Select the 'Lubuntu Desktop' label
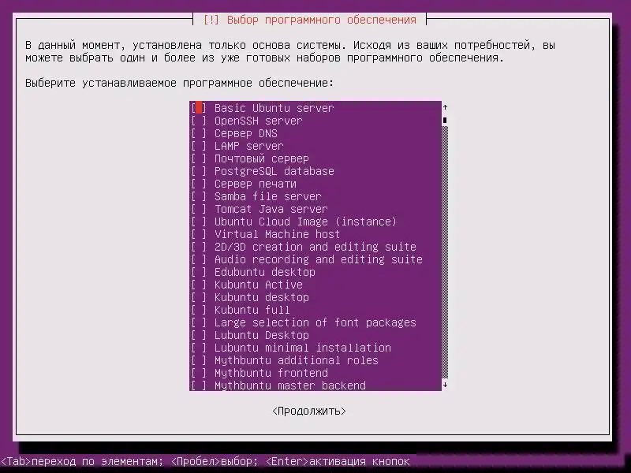 (262, 336)
